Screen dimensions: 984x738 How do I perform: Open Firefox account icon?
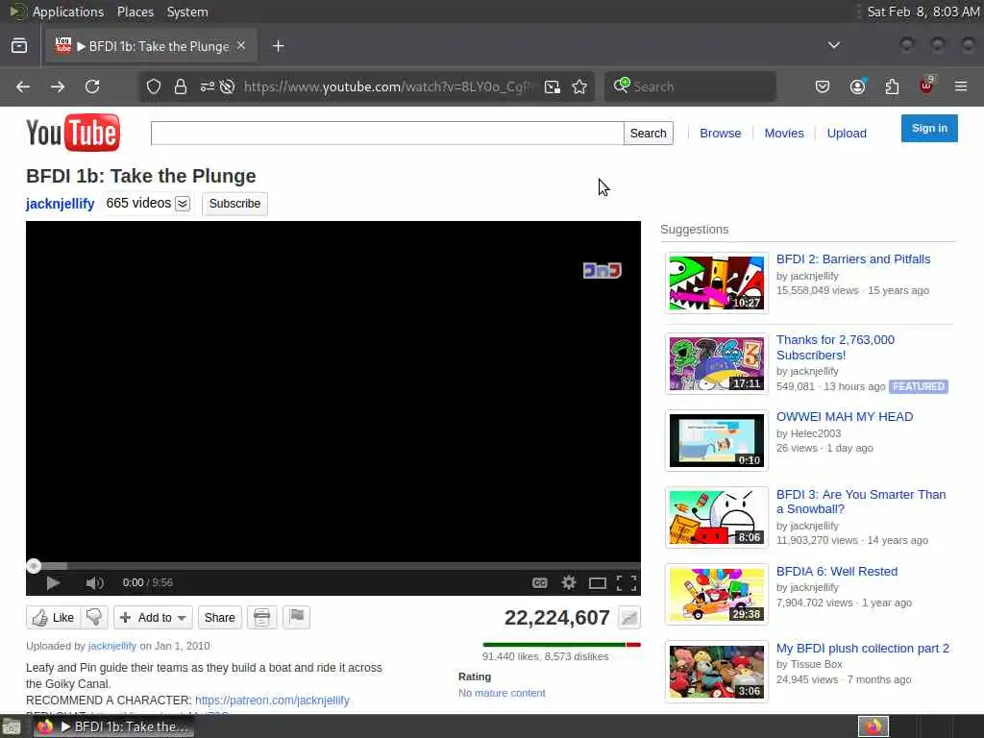(x=858, y=86)
